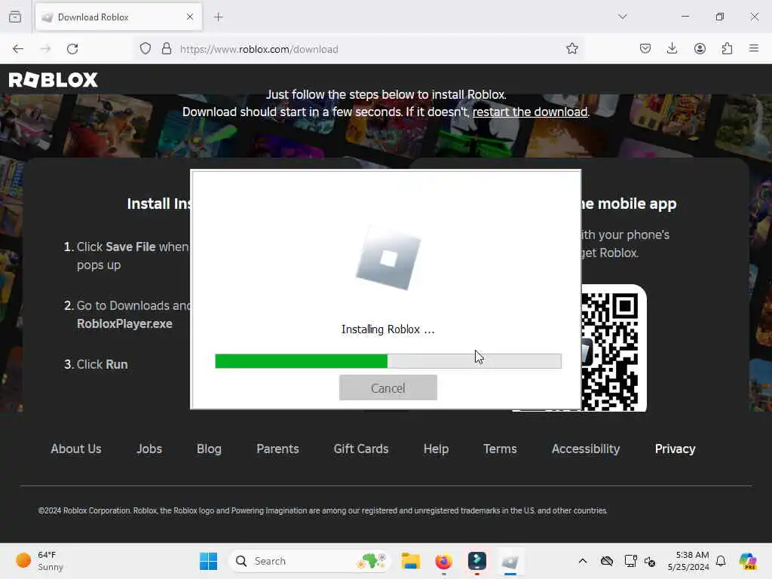Open the Parents footer link

pos(277,449)
